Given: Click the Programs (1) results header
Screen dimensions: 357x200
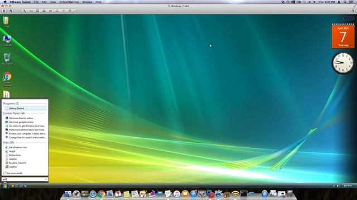Looking at the screenshot, I should [x=11, y=103].
